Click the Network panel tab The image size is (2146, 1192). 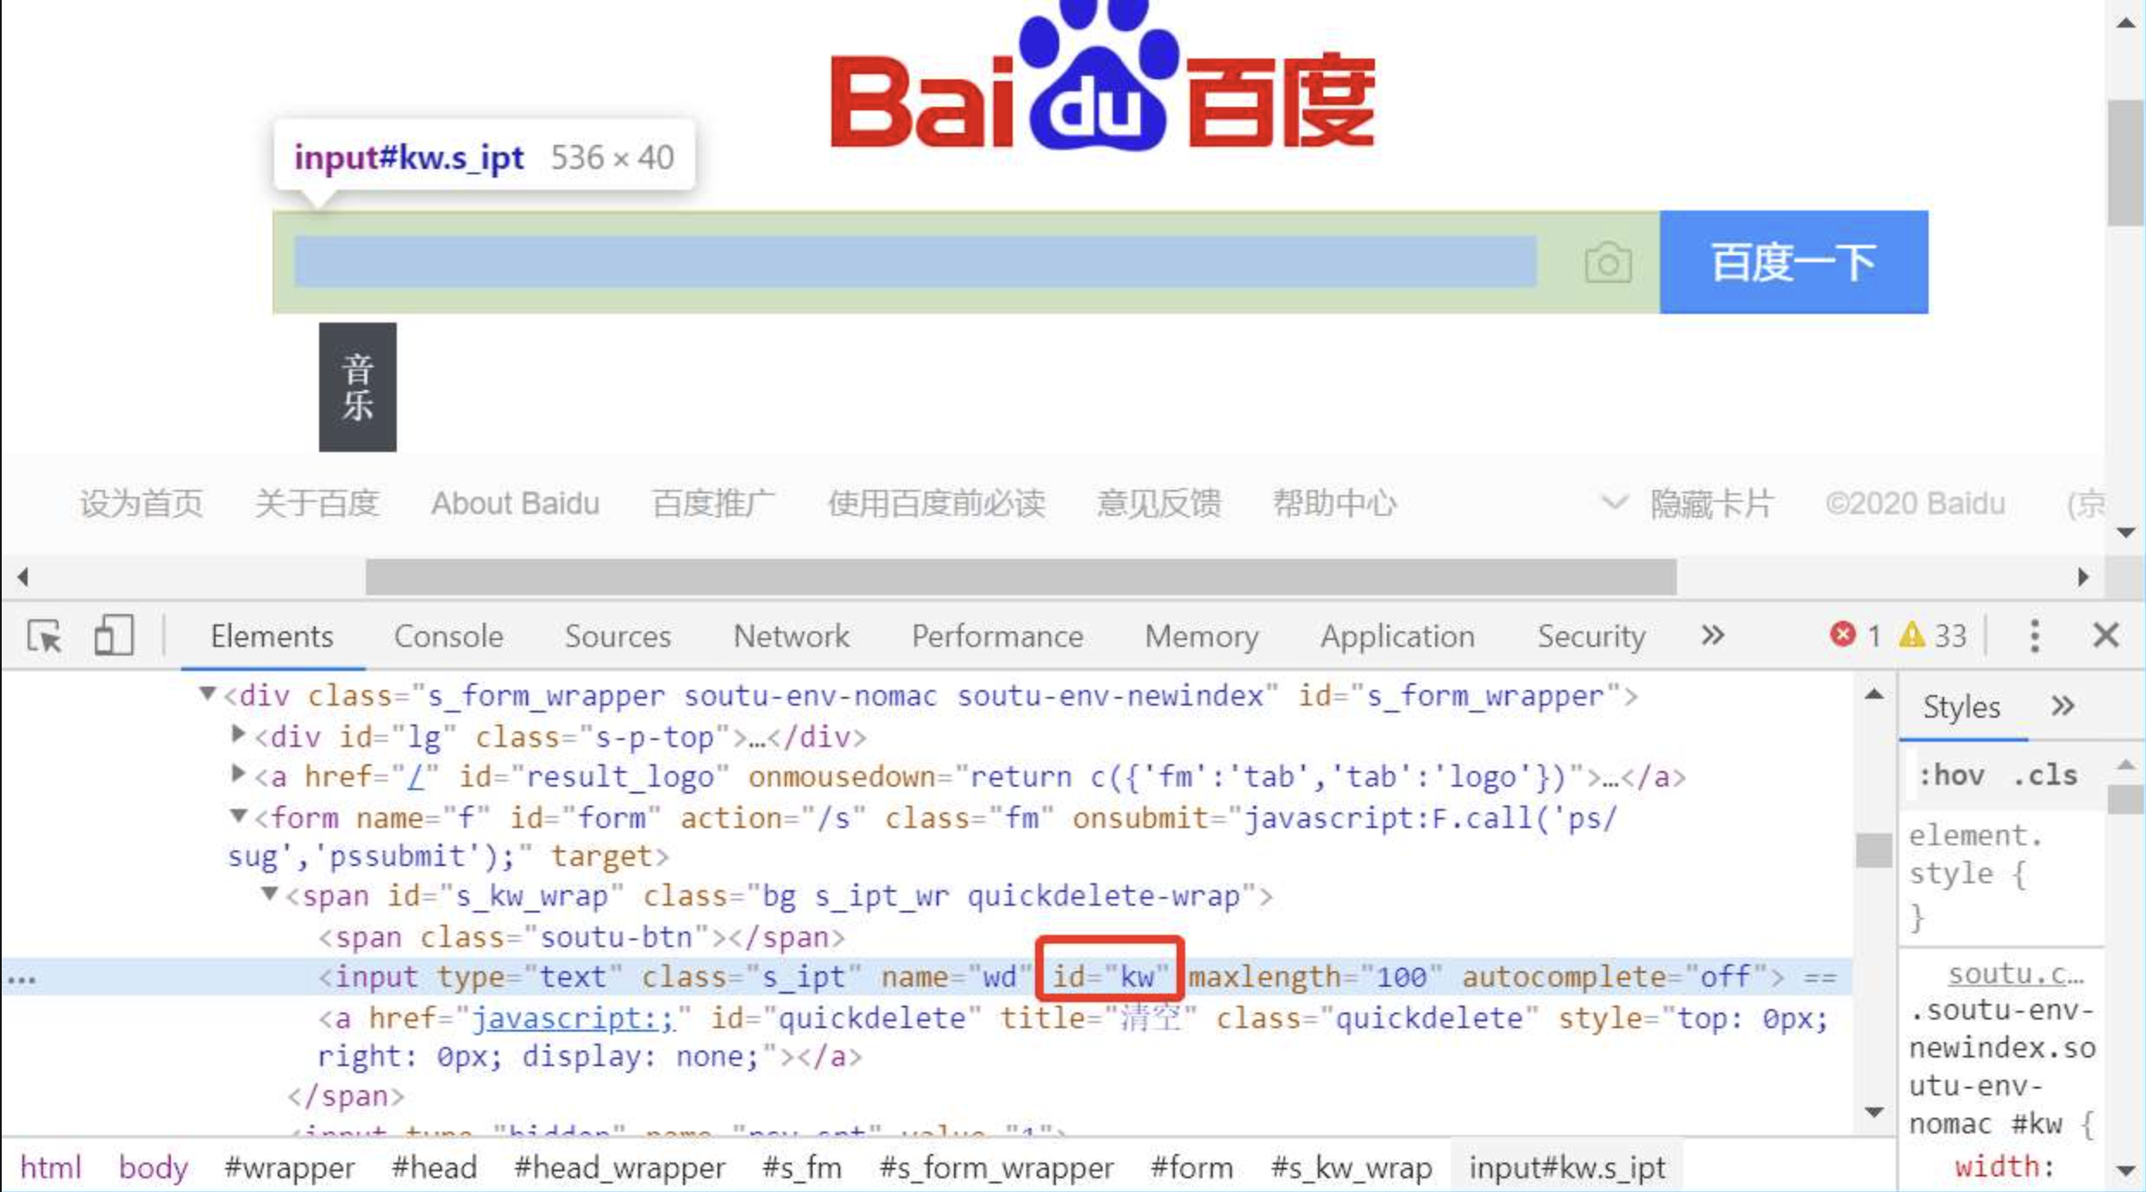click(x=791, y=636)
